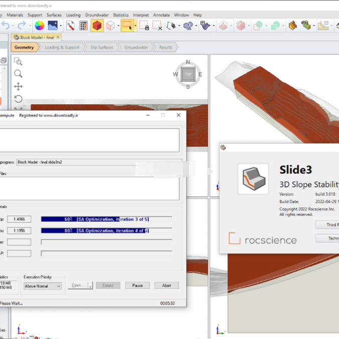
Task: Open dropdown arrow beside image view icon
Action: [61, 26]
